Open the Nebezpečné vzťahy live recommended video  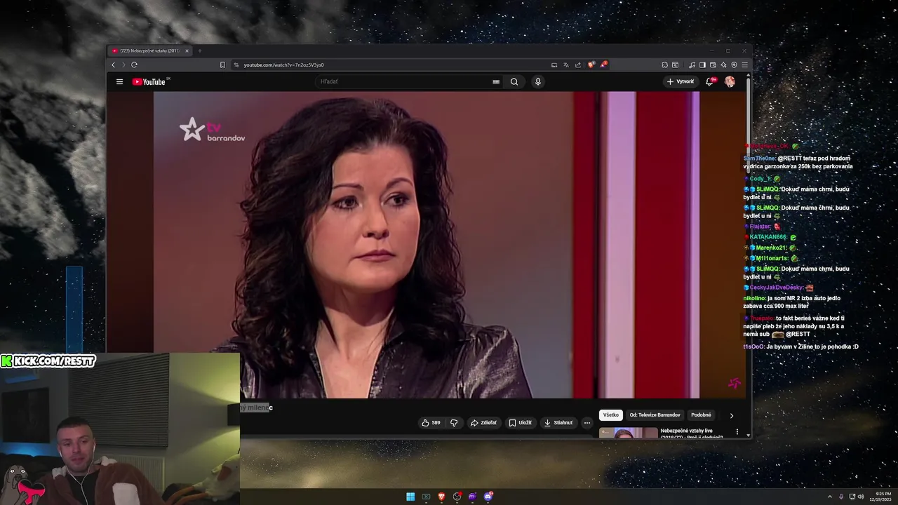(691, 433)
